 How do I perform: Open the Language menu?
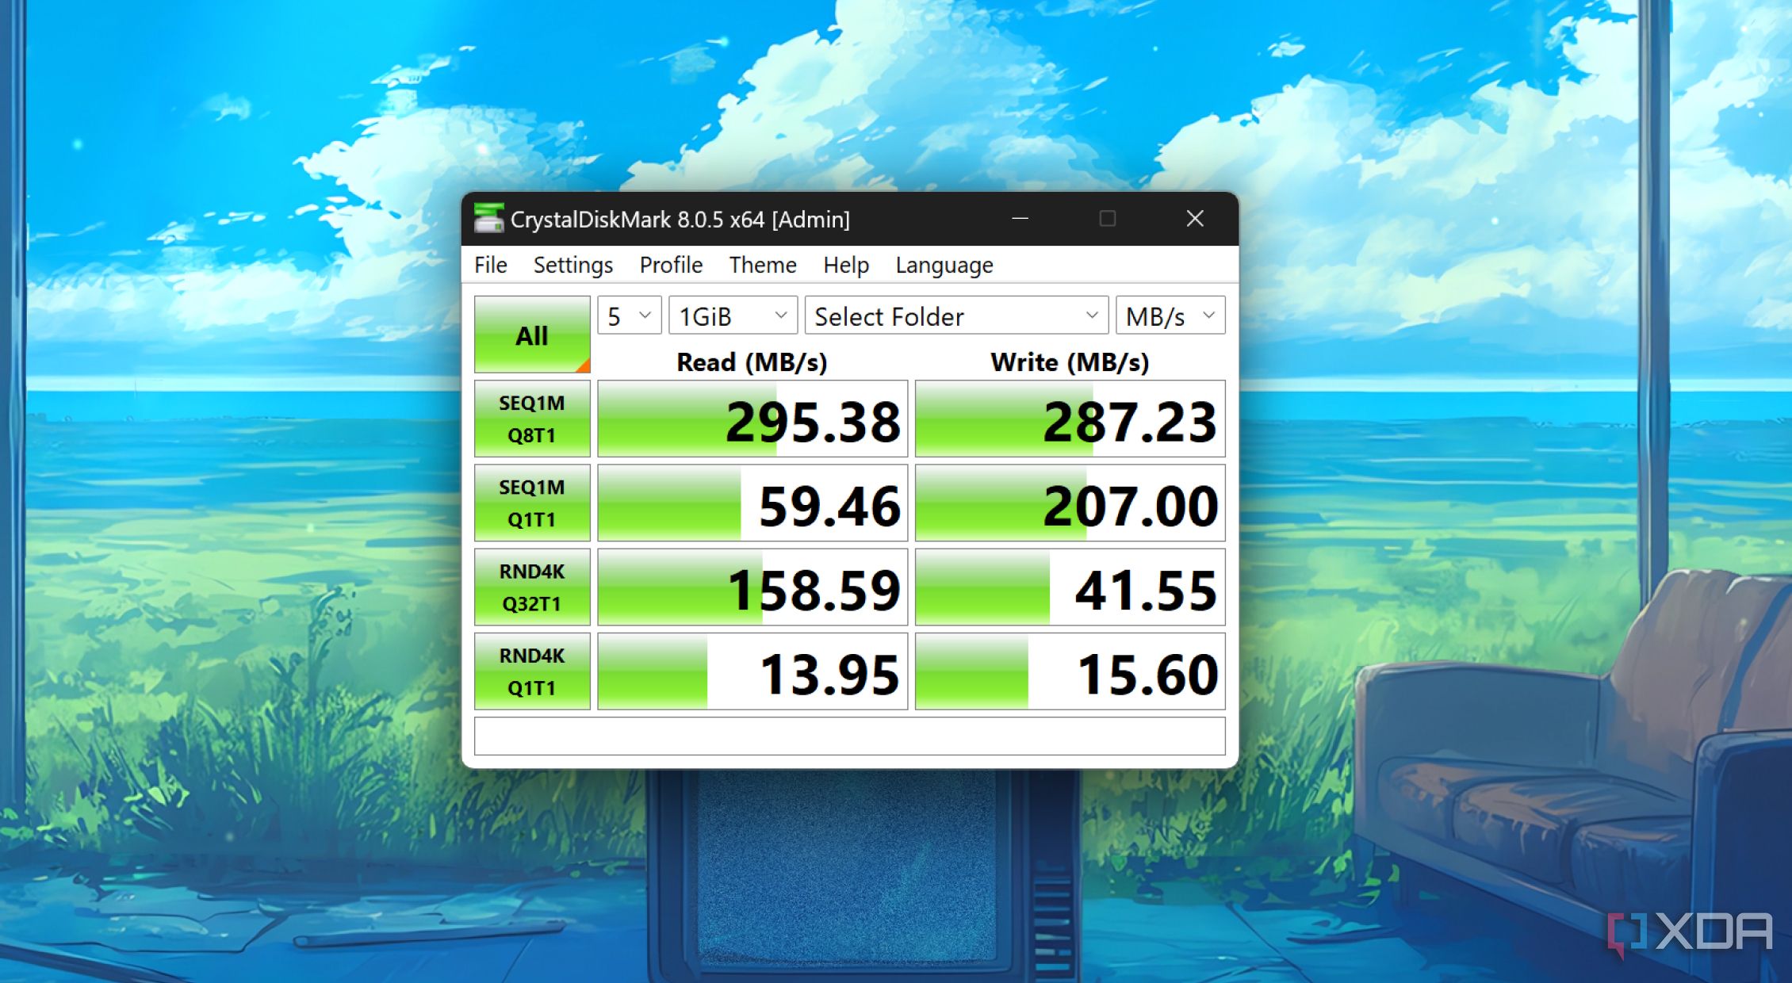pos(944,265)
